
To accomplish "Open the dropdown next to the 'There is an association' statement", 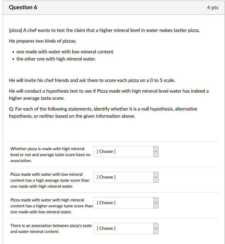I will (126, 228).
